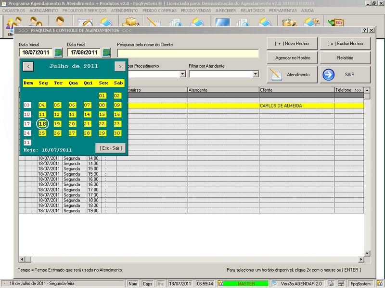Open the RELATÓRIOS menu
Image resolution: width=385 pixels, height=288 pixels.
click(x=252, y=10)
